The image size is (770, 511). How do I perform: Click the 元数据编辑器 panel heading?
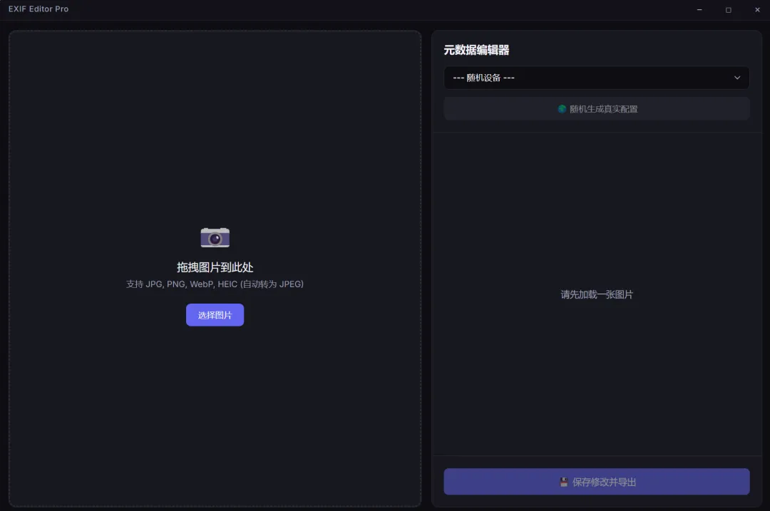click(x=476, y=50)
